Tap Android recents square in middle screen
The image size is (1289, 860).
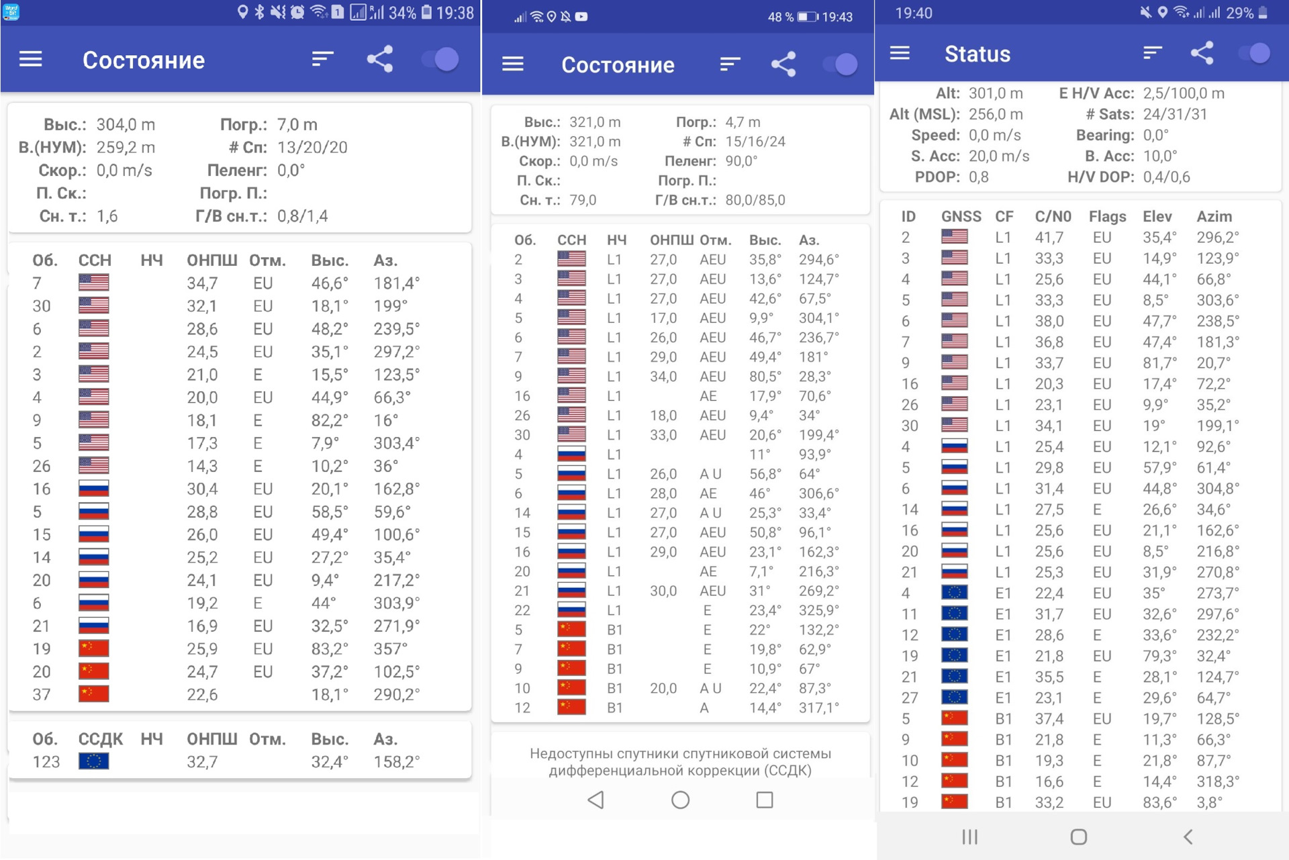pyautogui.click(x=764, y=800)
